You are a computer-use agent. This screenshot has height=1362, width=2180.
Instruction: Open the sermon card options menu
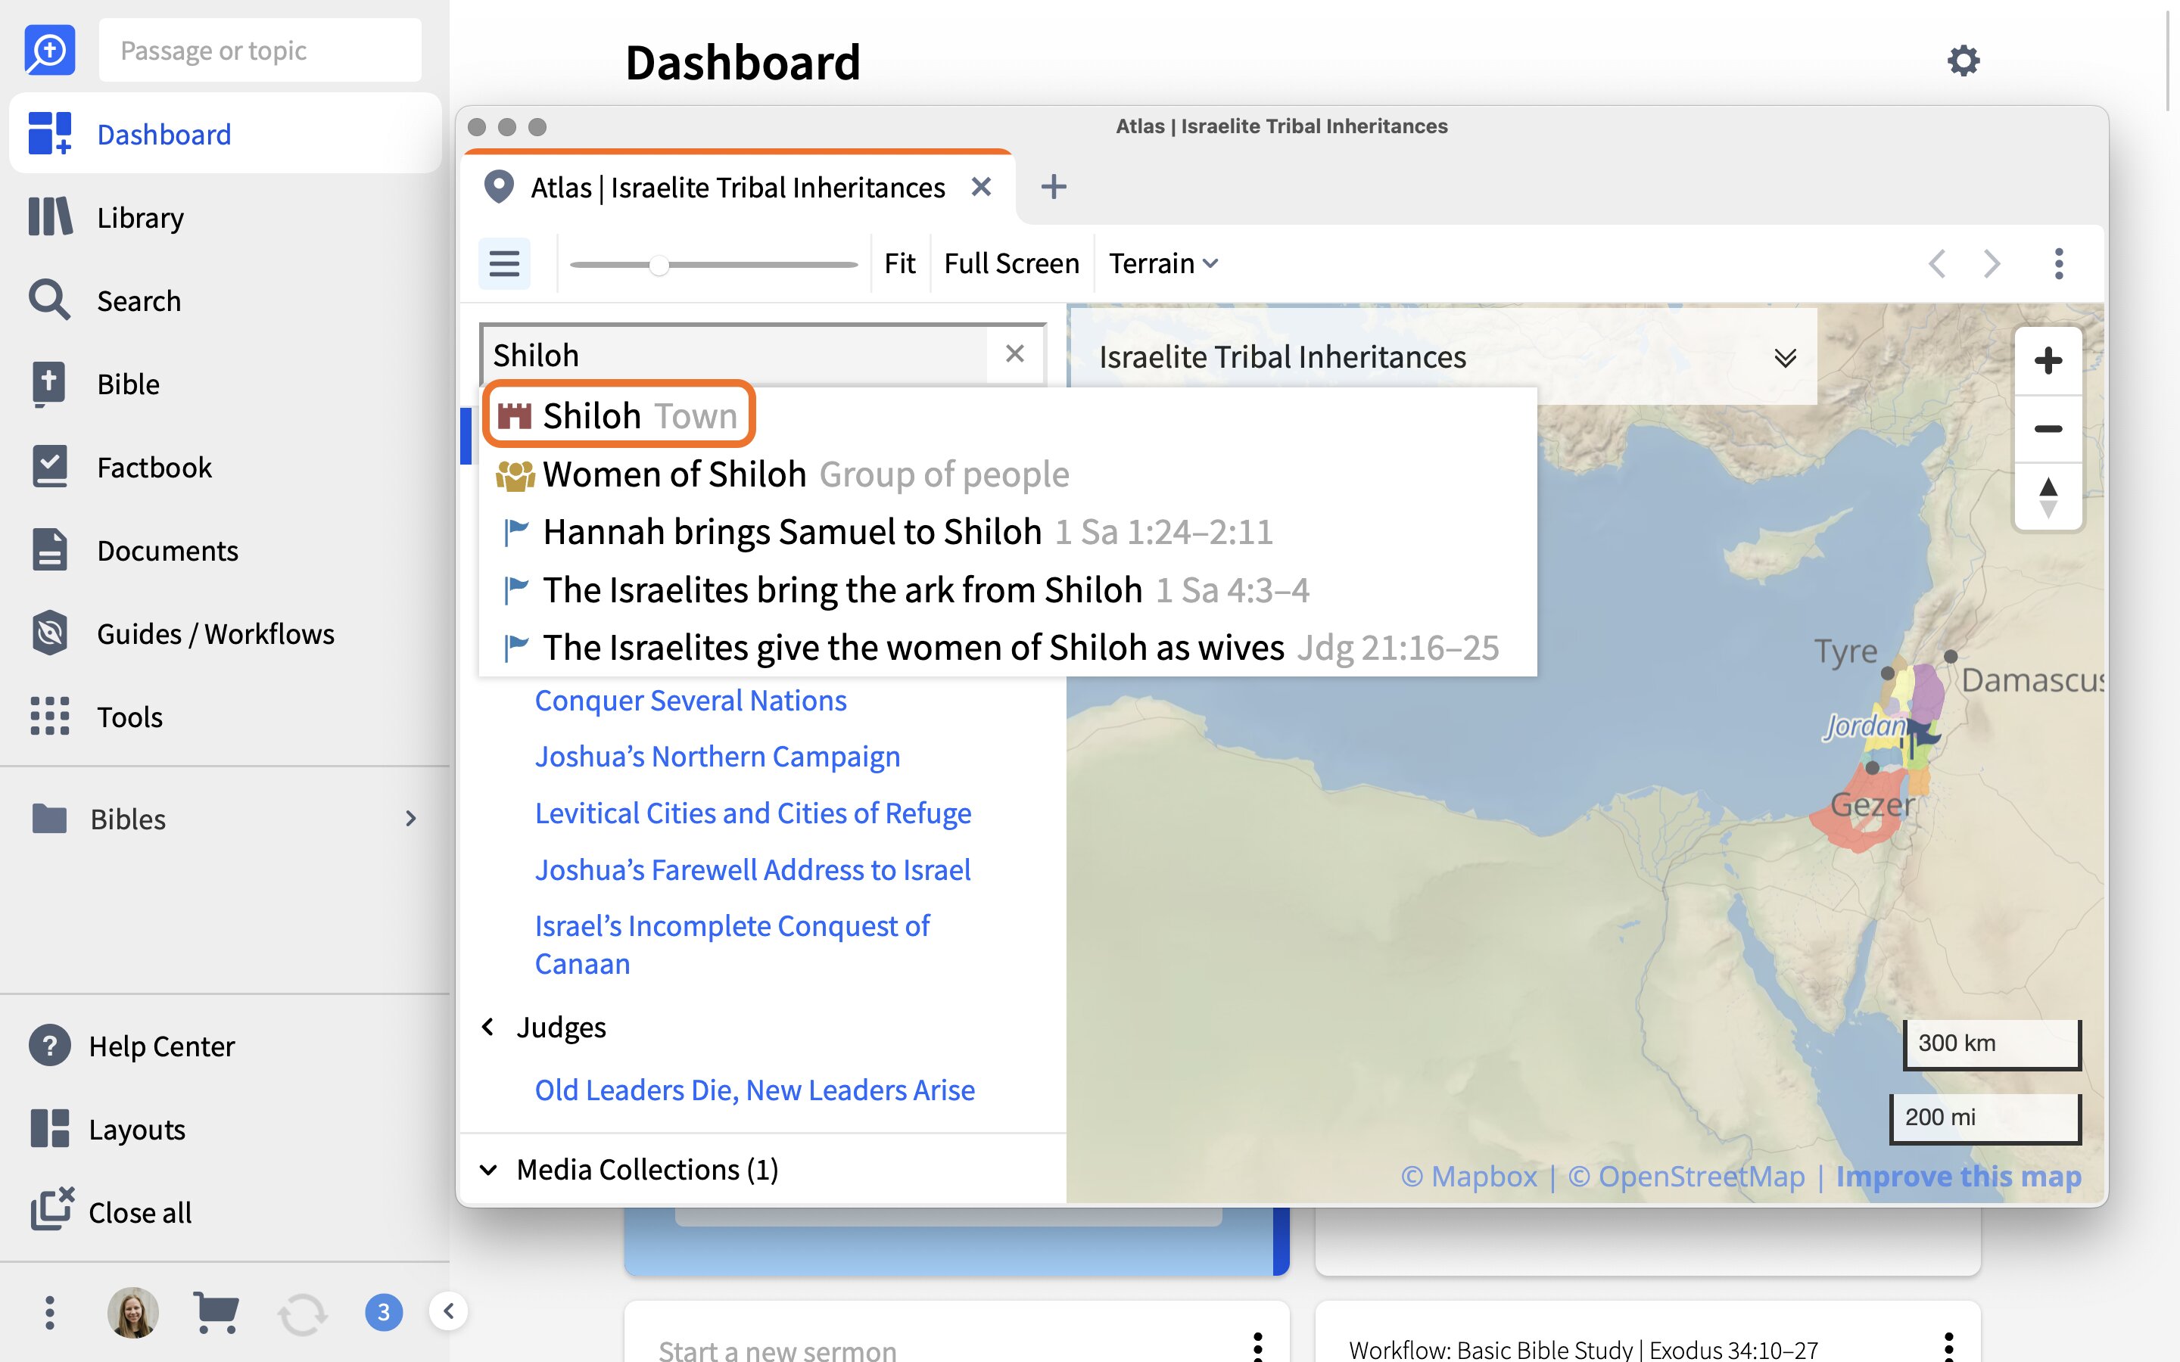click(1257, 1347)
